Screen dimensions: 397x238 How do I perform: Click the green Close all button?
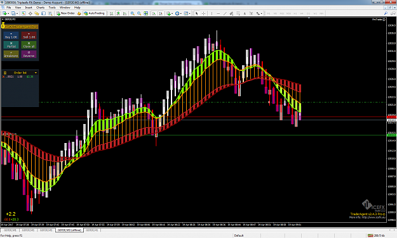tap(29, 45)
